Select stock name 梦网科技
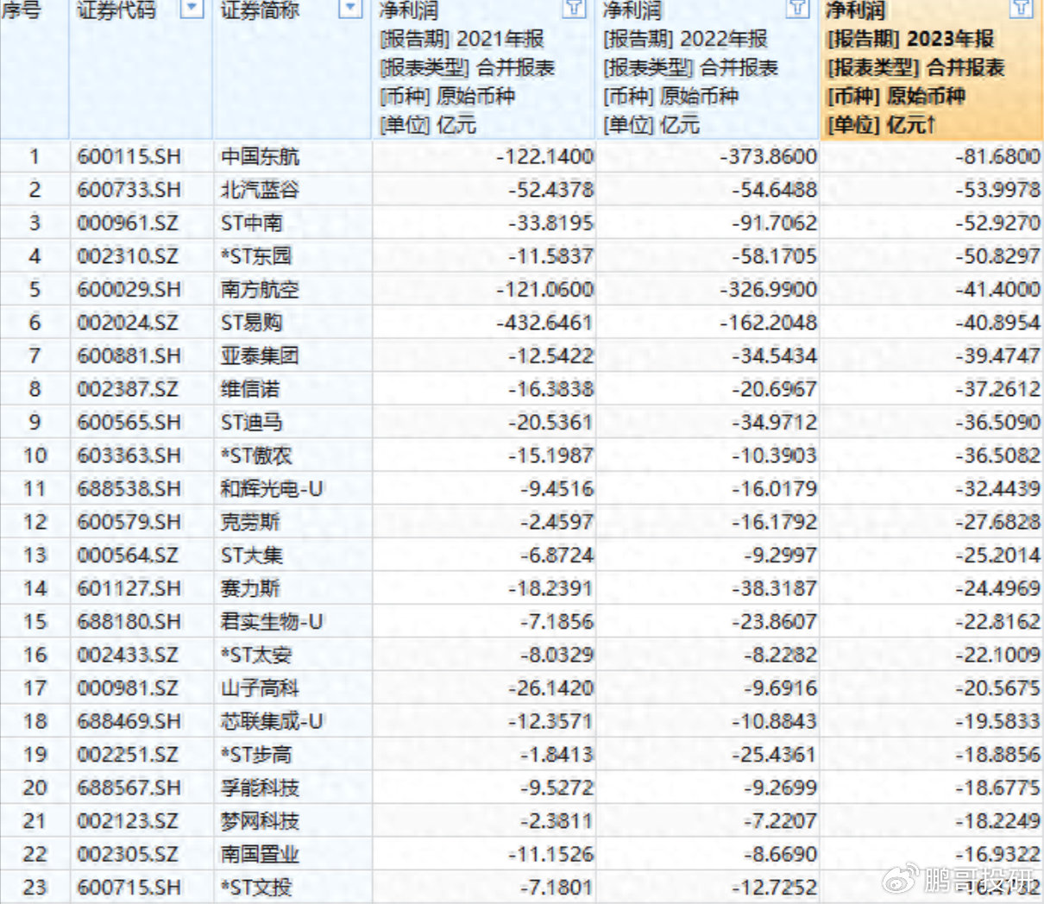The image size is (1044, 904). tap(260, 820)
